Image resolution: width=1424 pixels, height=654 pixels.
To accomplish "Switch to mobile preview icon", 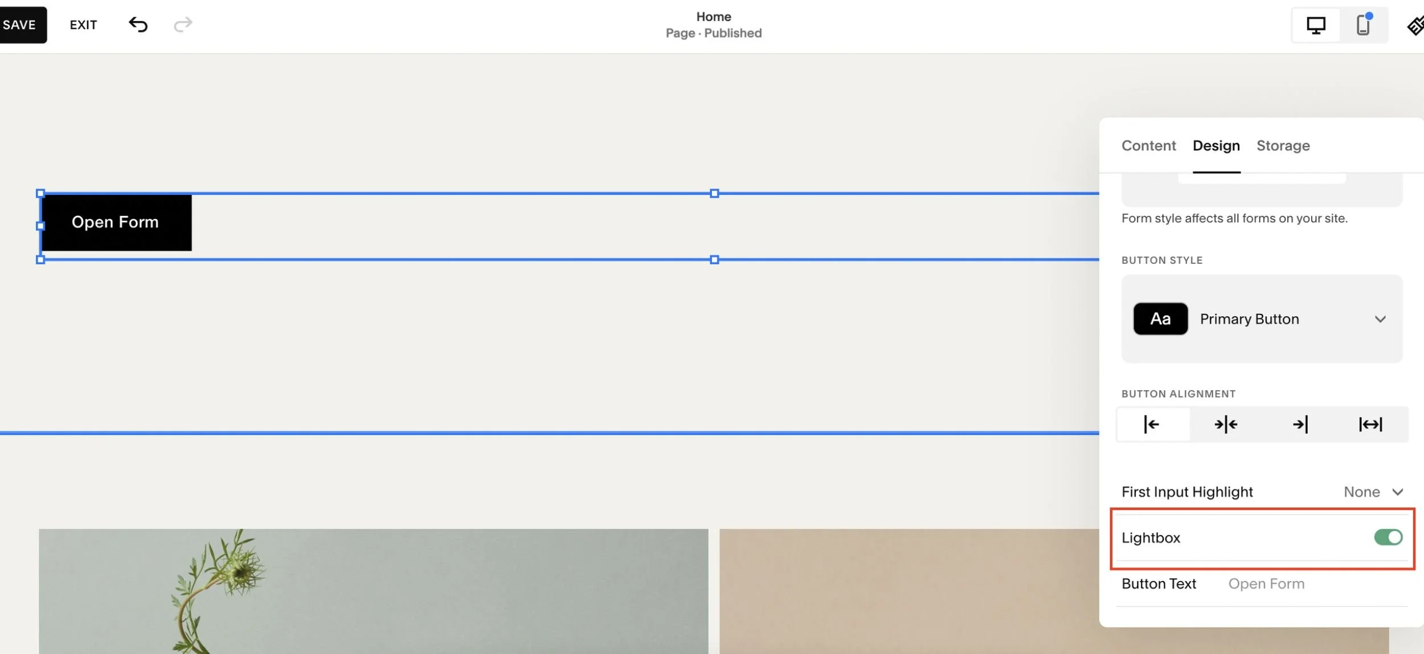I will (x=1362, y=24).
